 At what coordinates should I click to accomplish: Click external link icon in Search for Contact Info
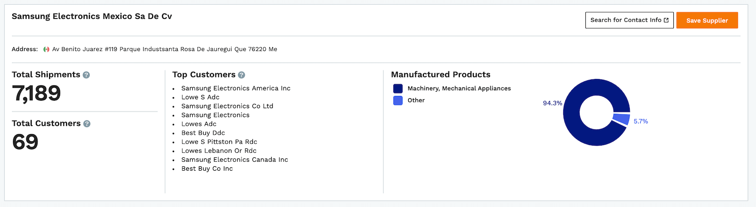[666, 20]
